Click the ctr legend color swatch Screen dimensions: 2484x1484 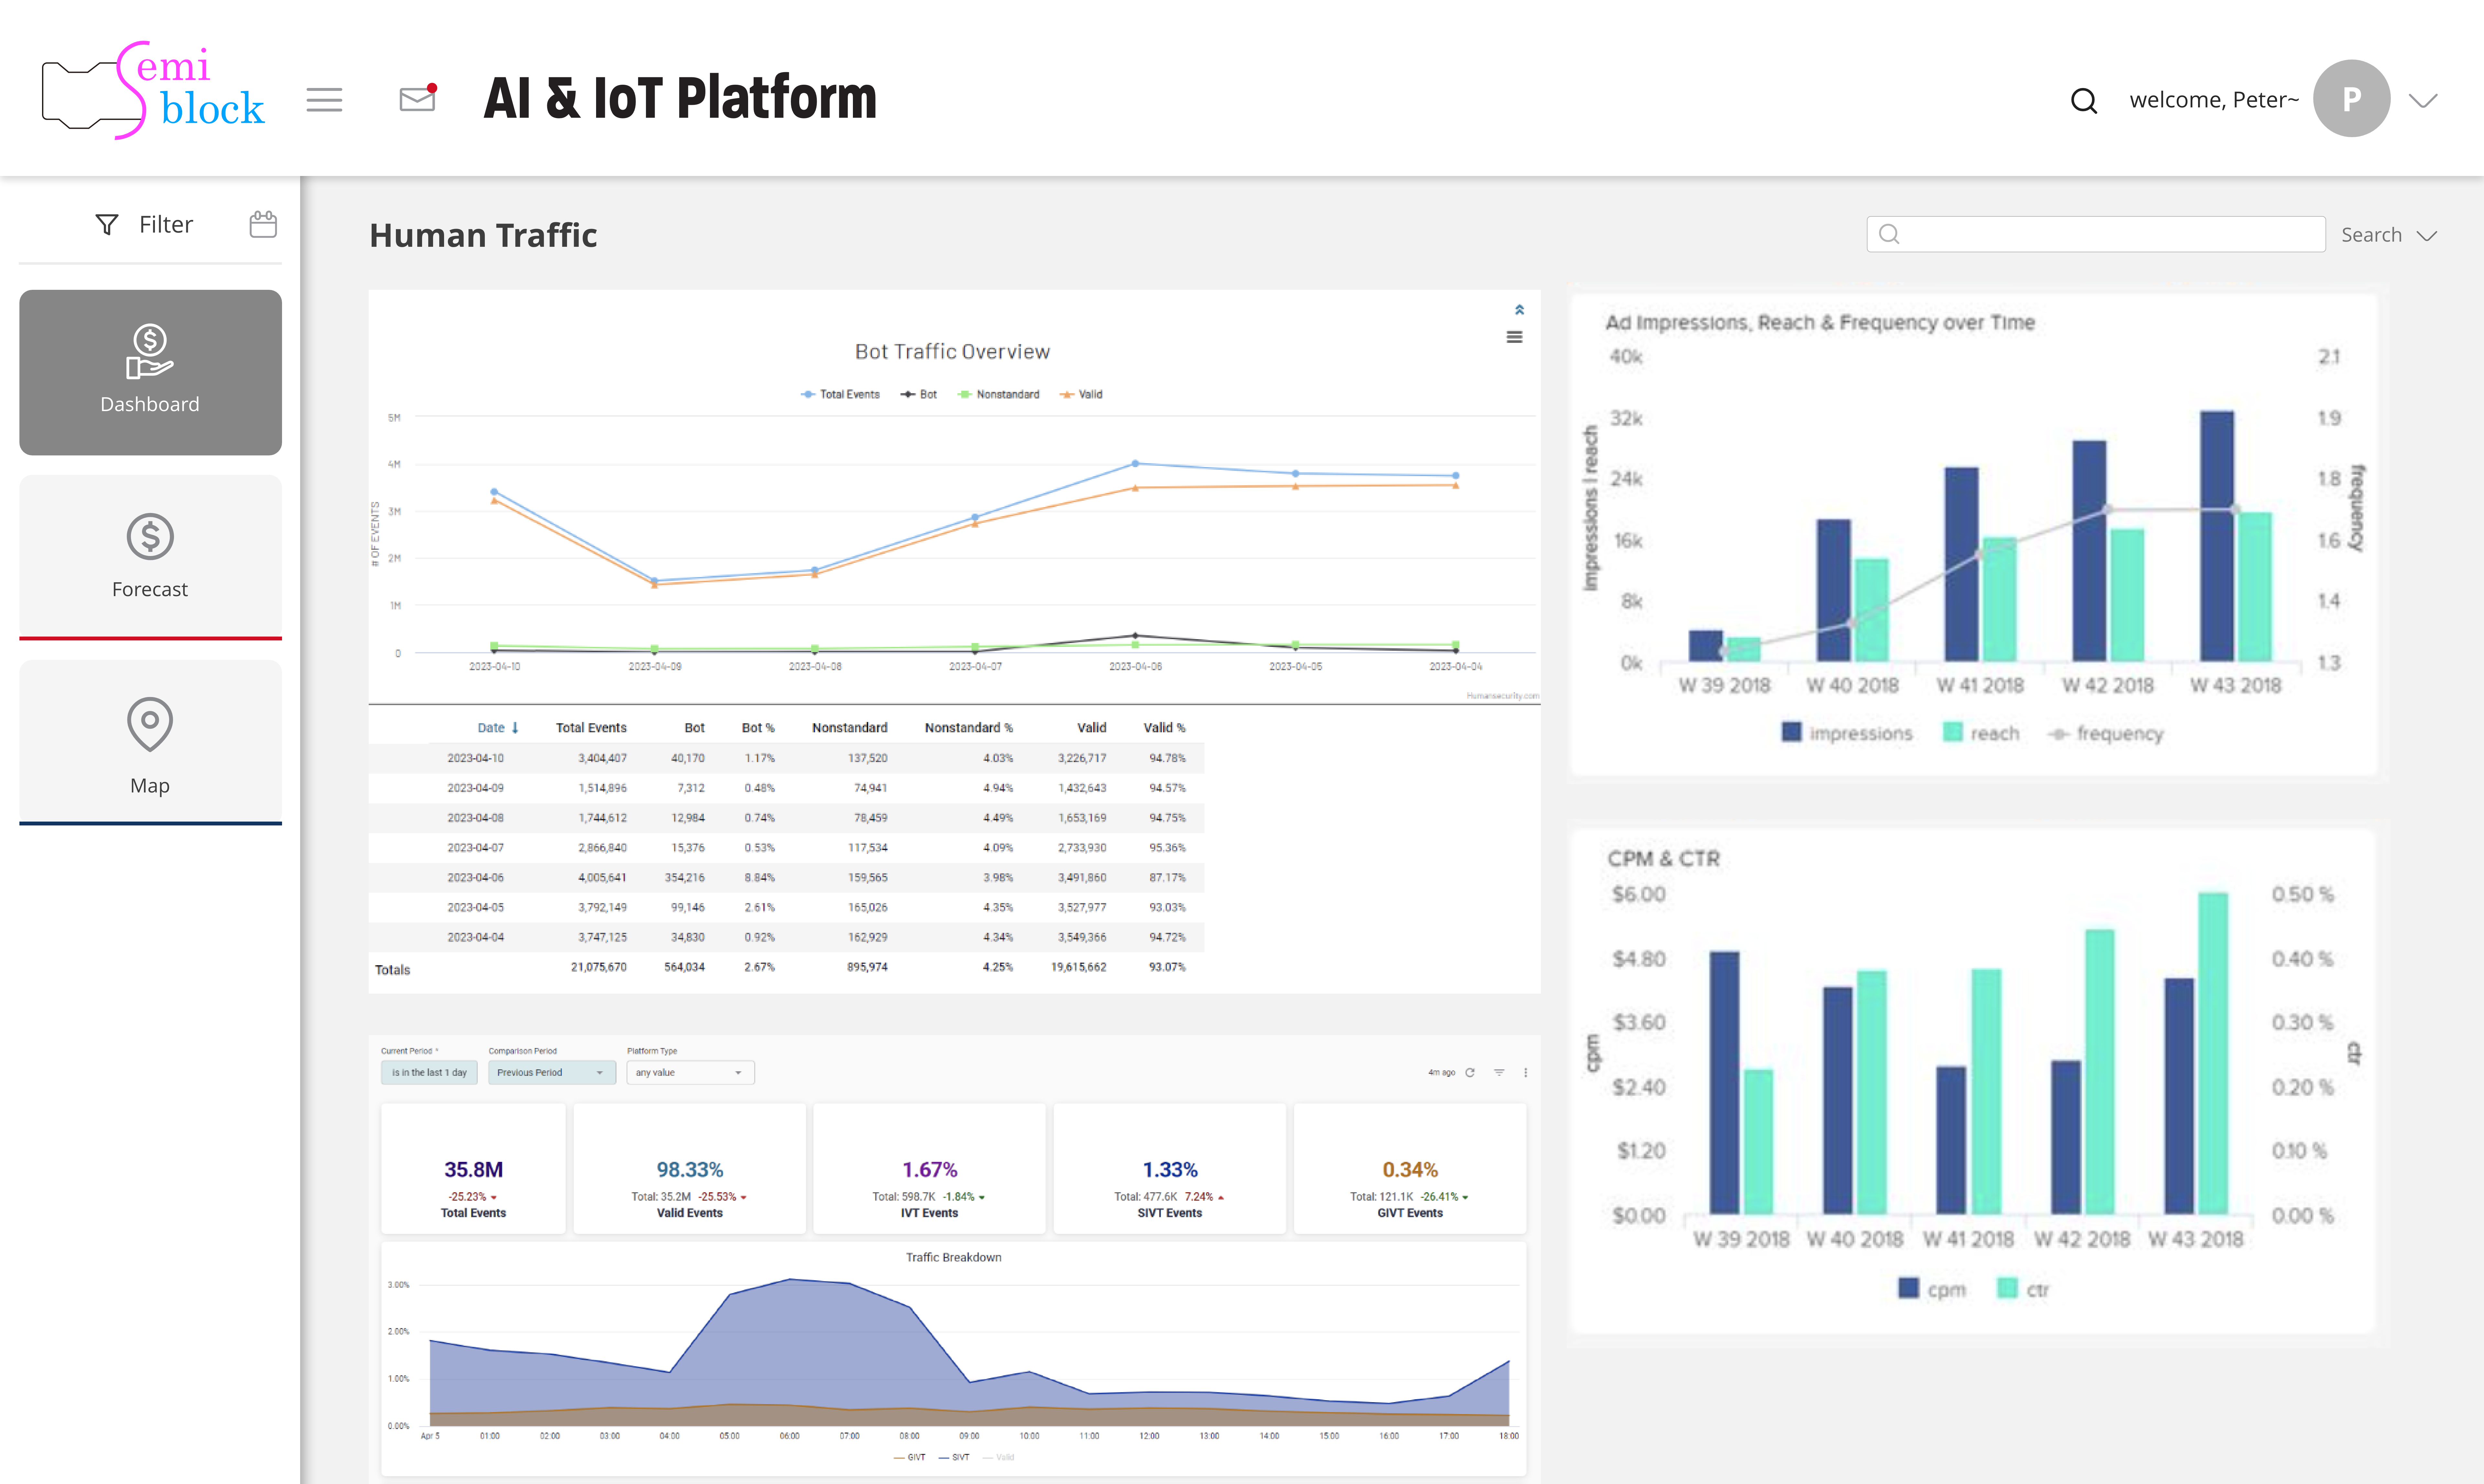click(2007, 1288)
